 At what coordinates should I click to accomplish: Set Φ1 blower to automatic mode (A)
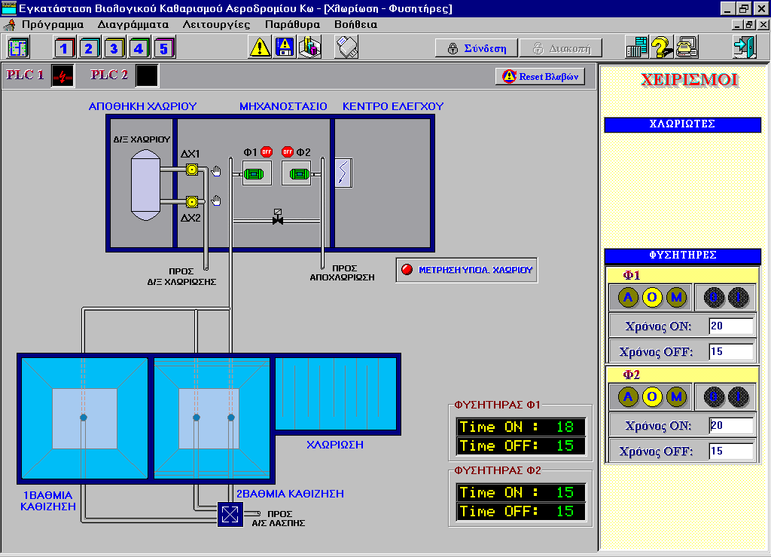(x=629, y=298)
